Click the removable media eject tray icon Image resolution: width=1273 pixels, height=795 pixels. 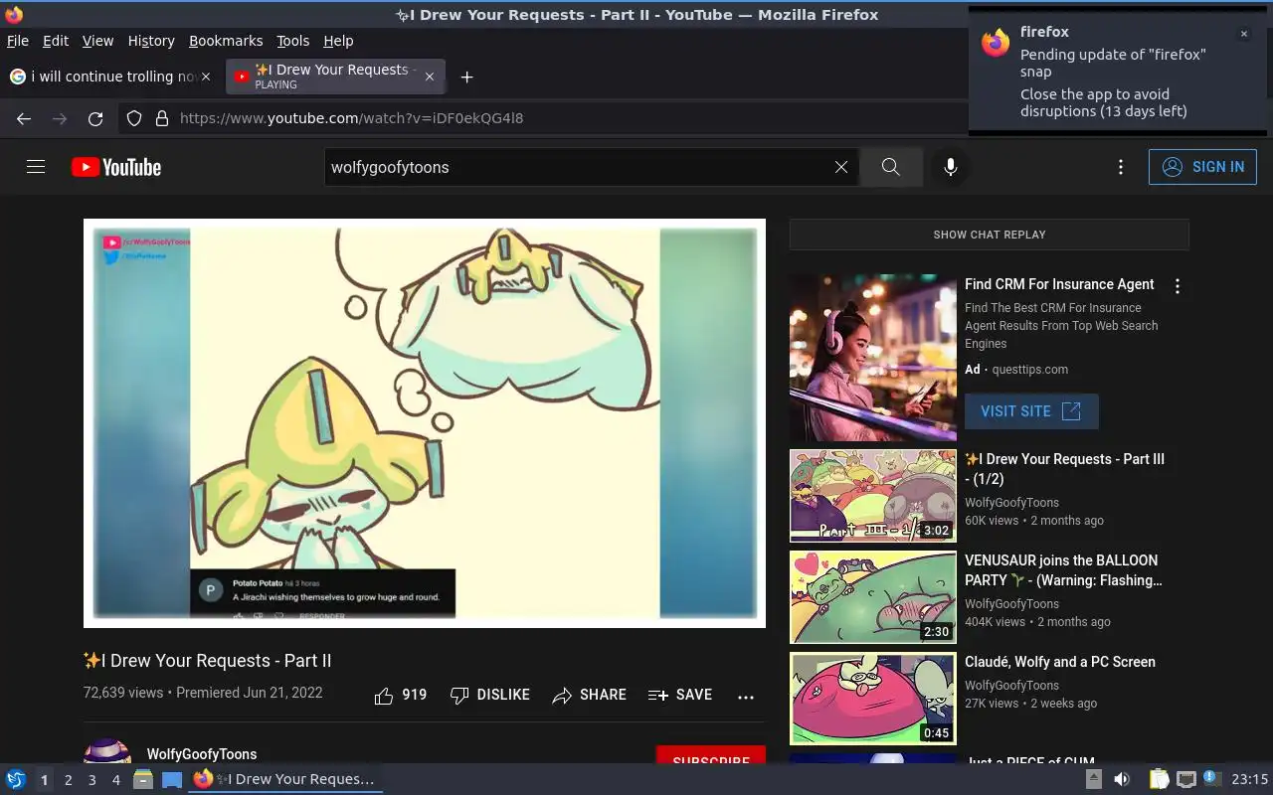pos(1093,780)
